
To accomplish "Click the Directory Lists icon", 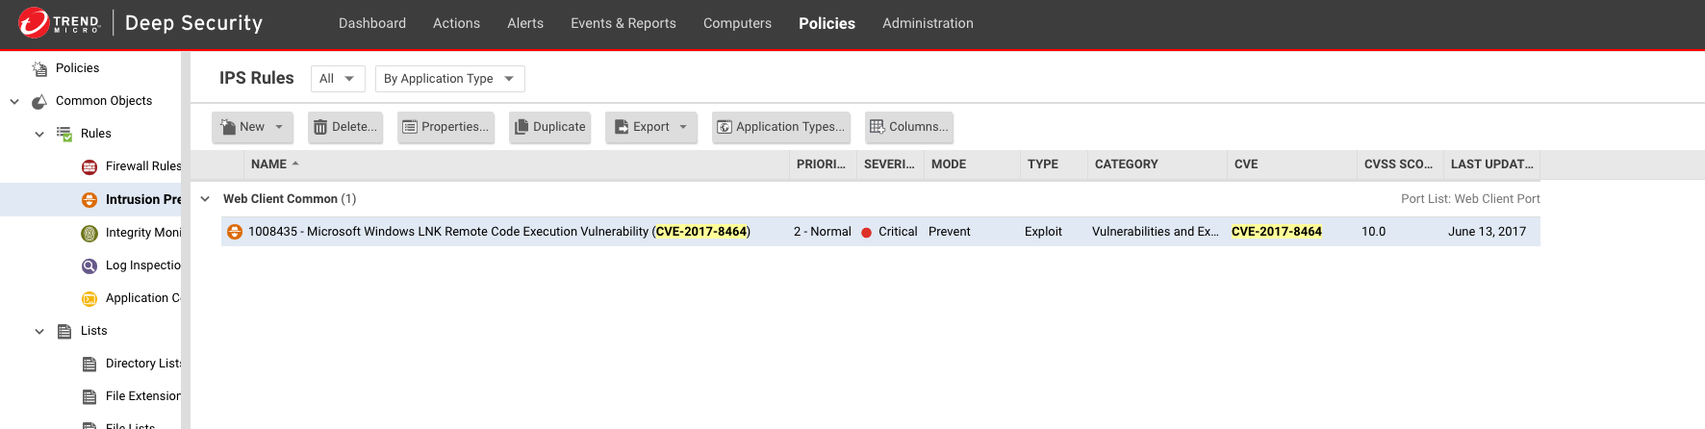I will (89, 364).
